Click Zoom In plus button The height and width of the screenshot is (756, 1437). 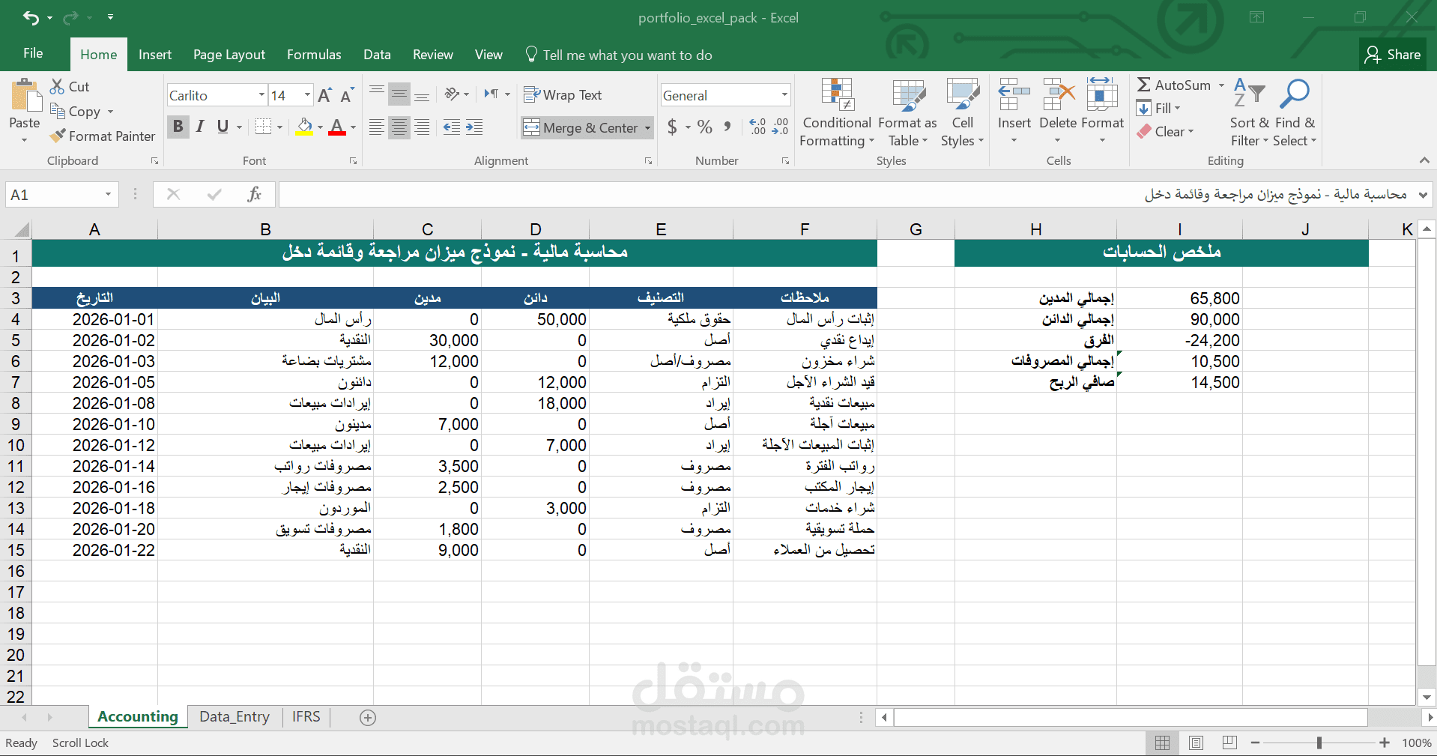click(x=1385, y=743)
